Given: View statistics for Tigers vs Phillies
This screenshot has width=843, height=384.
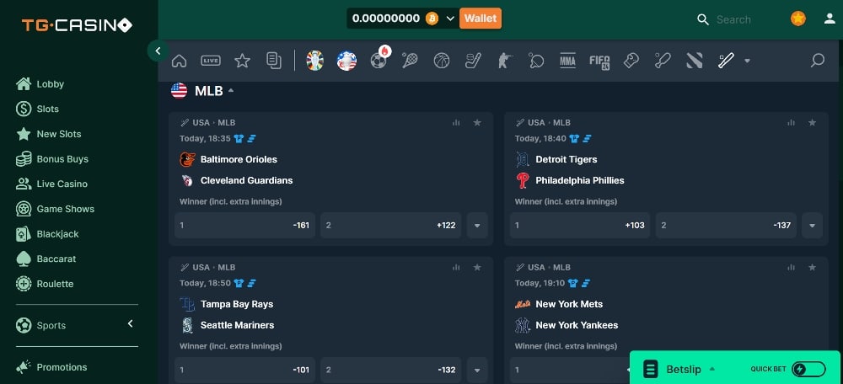Looking at the screenshot, I should tap(792, 122).
